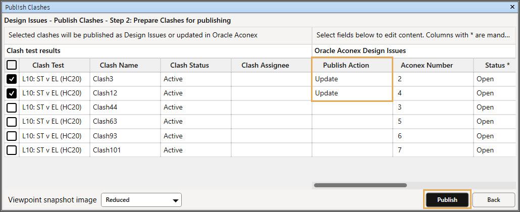Click the horizontal scrollbar thumb

pos(360,185)
